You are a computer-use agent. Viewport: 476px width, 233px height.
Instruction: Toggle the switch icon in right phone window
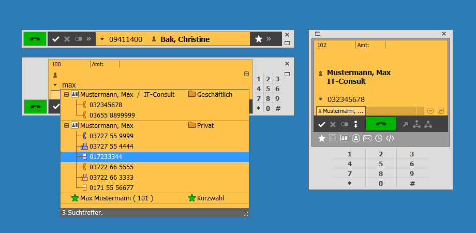[345, 124]
